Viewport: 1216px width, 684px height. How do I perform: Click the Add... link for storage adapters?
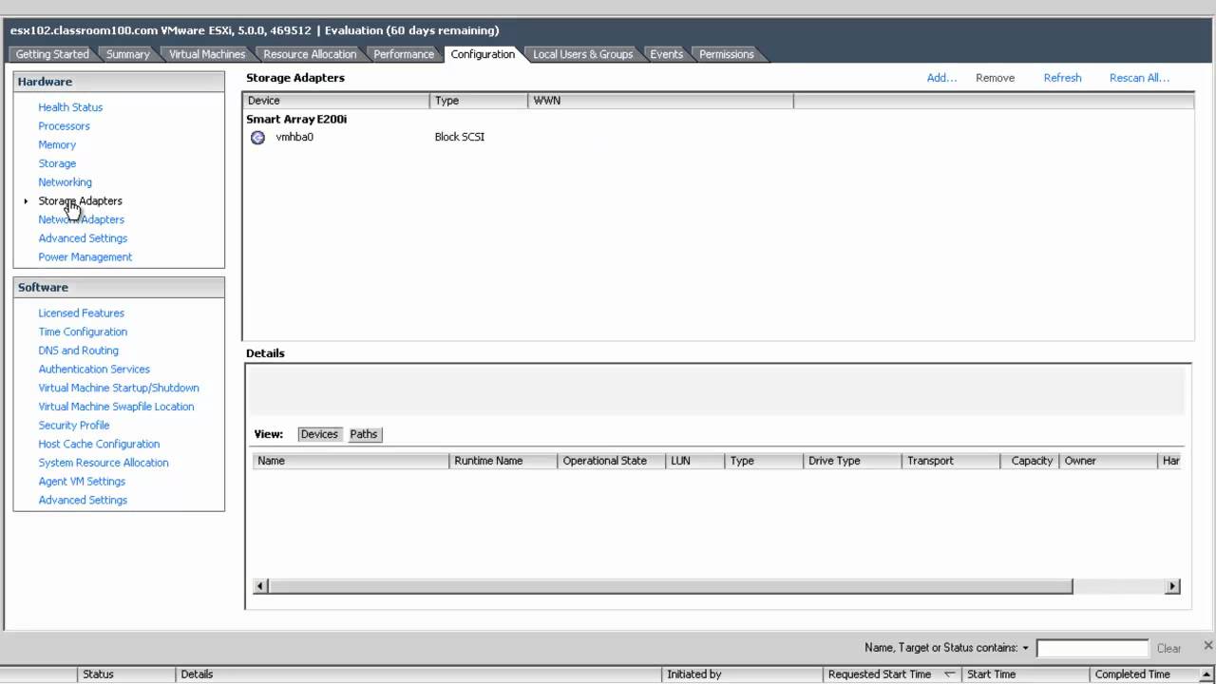click(x=941, y=78)
